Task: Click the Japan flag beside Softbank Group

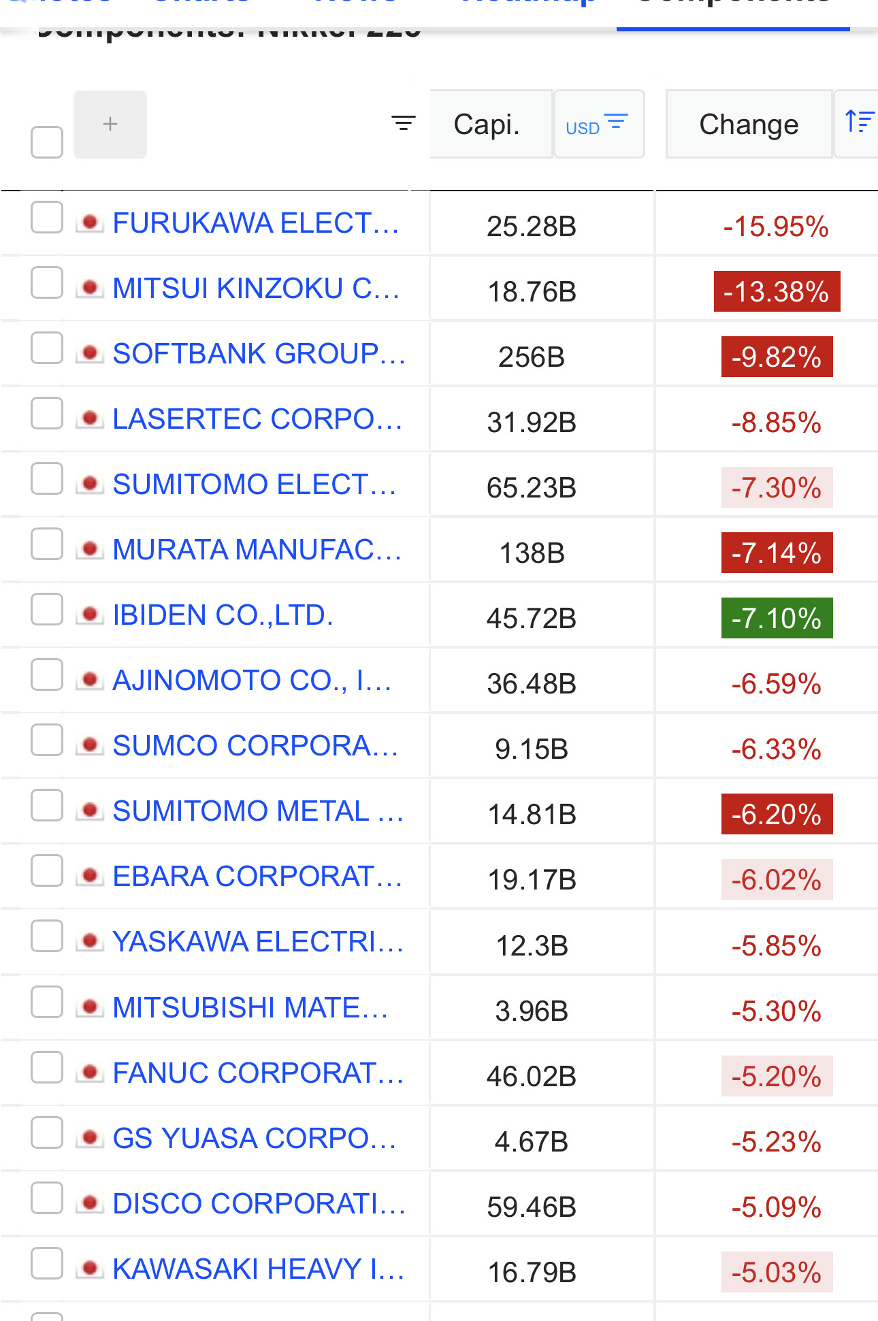Action: (89, 353)
